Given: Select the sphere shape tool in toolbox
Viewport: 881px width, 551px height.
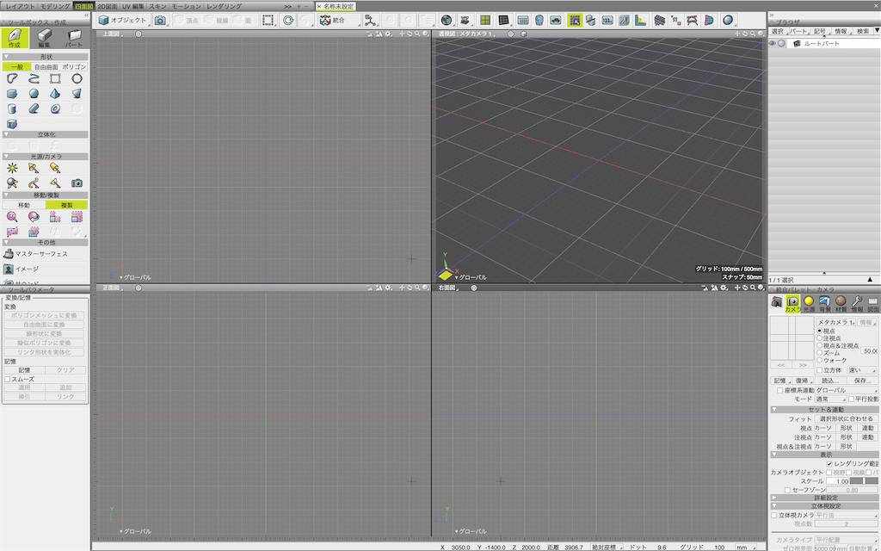Looking at the screenshot, I should click(x=34, y=94).
